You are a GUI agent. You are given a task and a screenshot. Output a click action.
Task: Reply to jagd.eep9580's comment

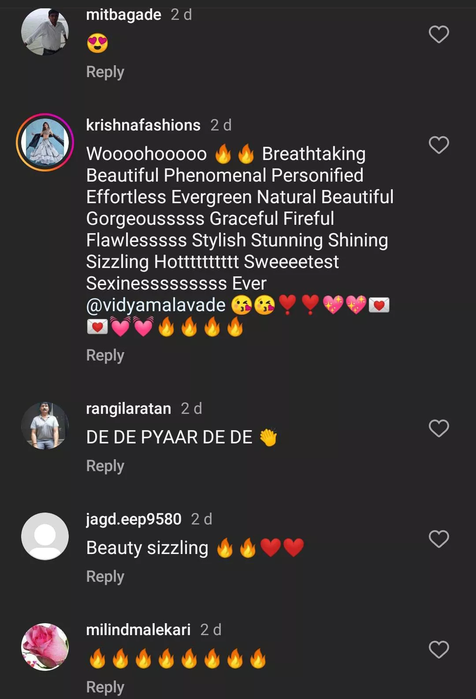pyautogui.click(x=105, y=576)
